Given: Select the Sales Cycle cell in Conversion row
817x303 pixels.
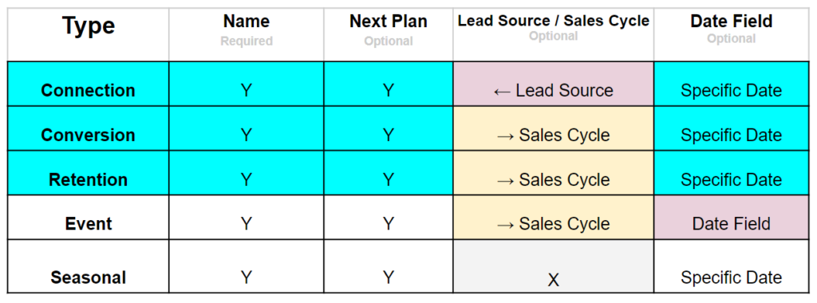Looking at the screenshot, I should coord(554,128).
